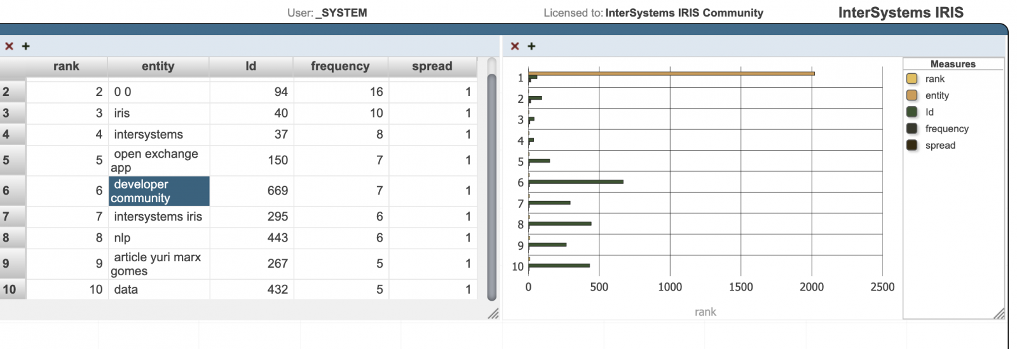Click the chart widget resize grip icon
Image resolution: width=1017 pixels, height=349 pixels.
click(x=999, y=313)
